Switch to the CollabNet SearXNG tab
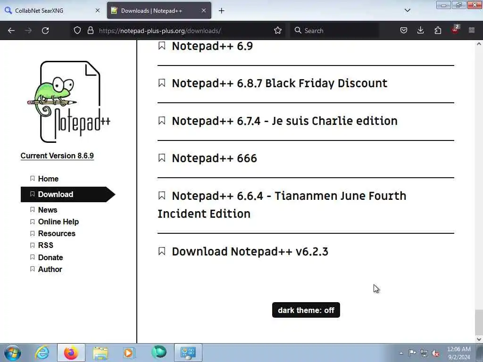Image resolution: width=483 pixels, height=362 pixels. coord(52,10)
